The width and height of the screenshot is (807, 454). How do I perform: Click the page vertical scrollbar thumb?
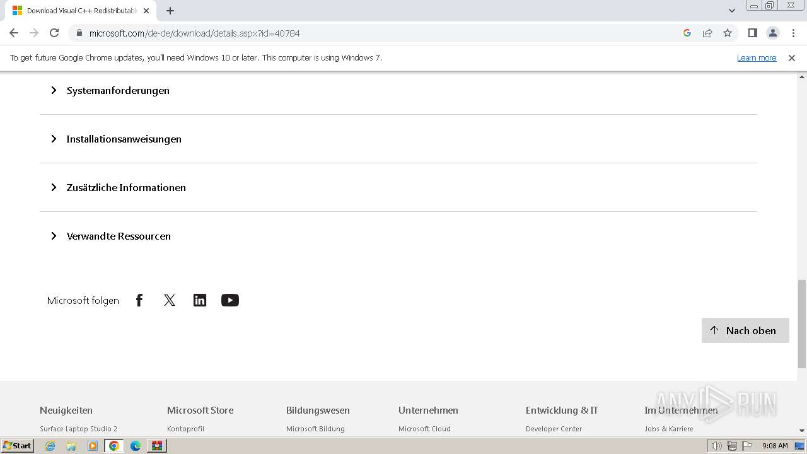click(802, 323)
